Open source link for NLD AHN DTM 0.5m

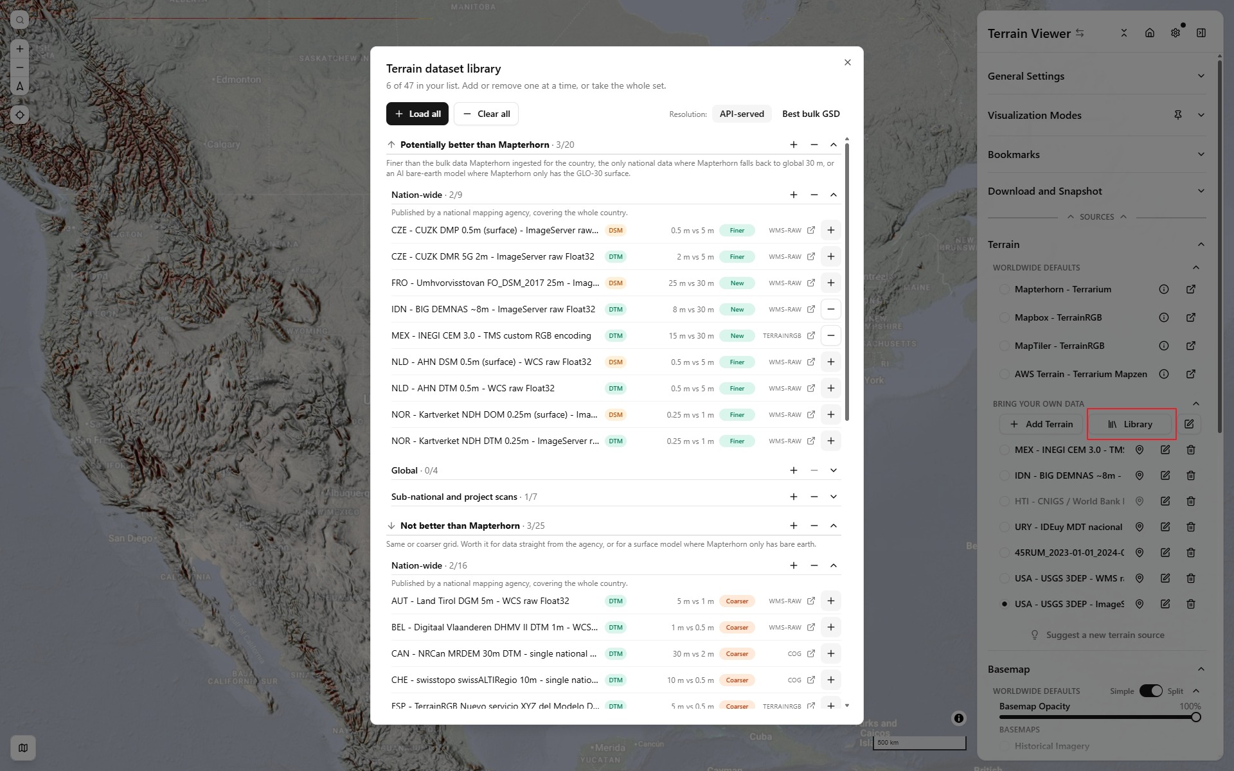[x=811, y=388]
